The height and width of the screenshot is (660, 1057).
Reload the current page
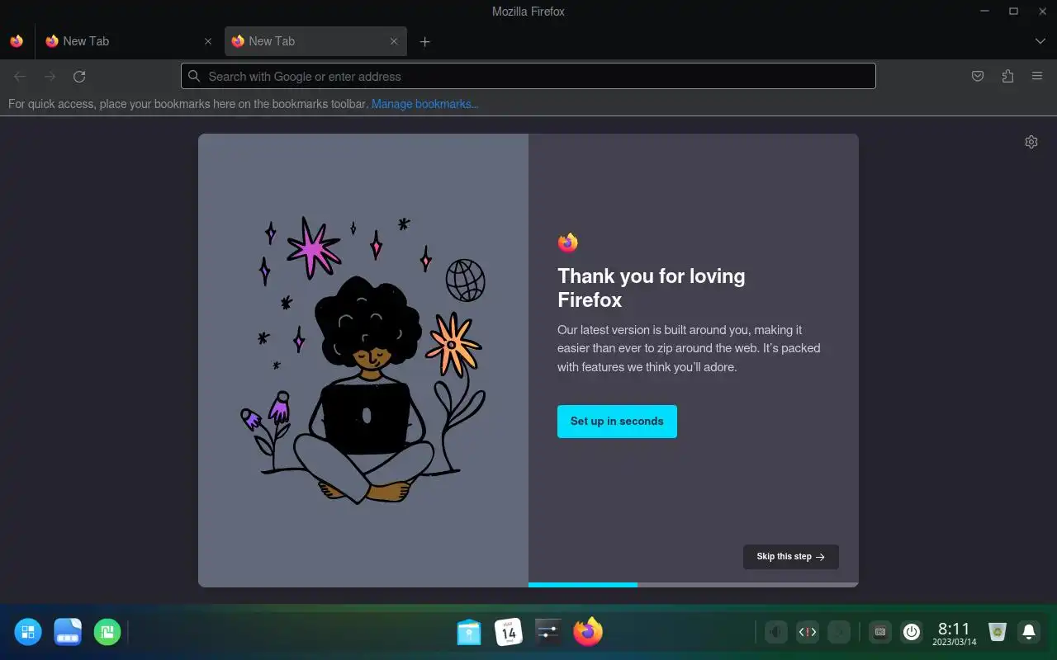coord(79,77)
